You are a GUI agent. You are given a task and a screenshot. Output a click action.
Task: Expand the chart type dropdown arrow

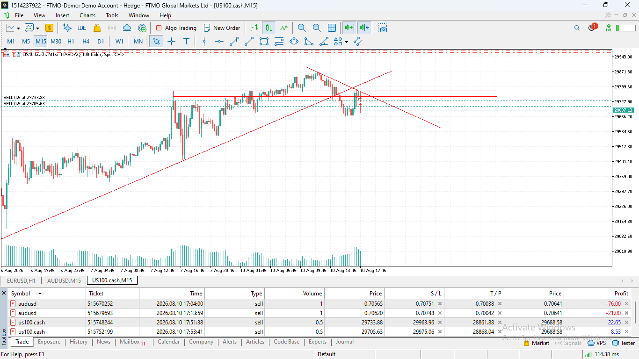tap(17, 28)
